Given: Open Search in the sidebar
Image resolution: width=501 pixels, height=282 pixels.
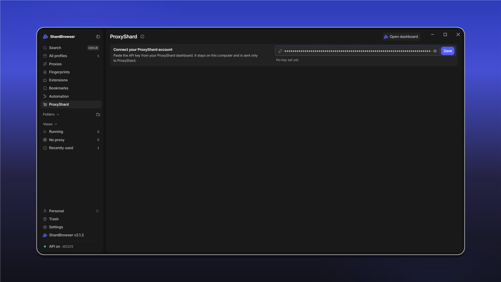Looking at the screenshot, I should (x=71, y=48).
